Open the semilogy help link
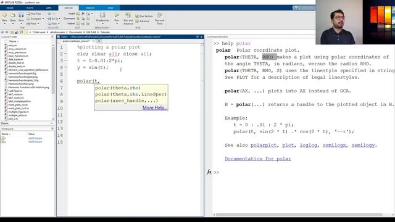Viewport: 395px width, 222px height. 363,146
